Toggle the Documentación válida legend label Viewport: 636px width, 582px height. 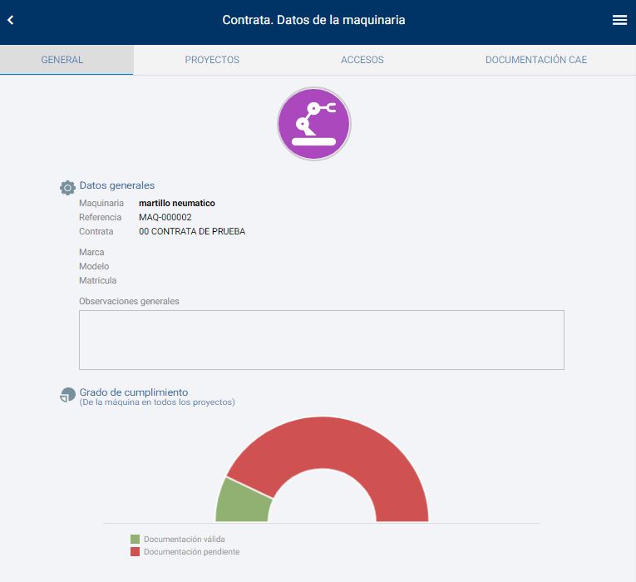coord(184,540)
